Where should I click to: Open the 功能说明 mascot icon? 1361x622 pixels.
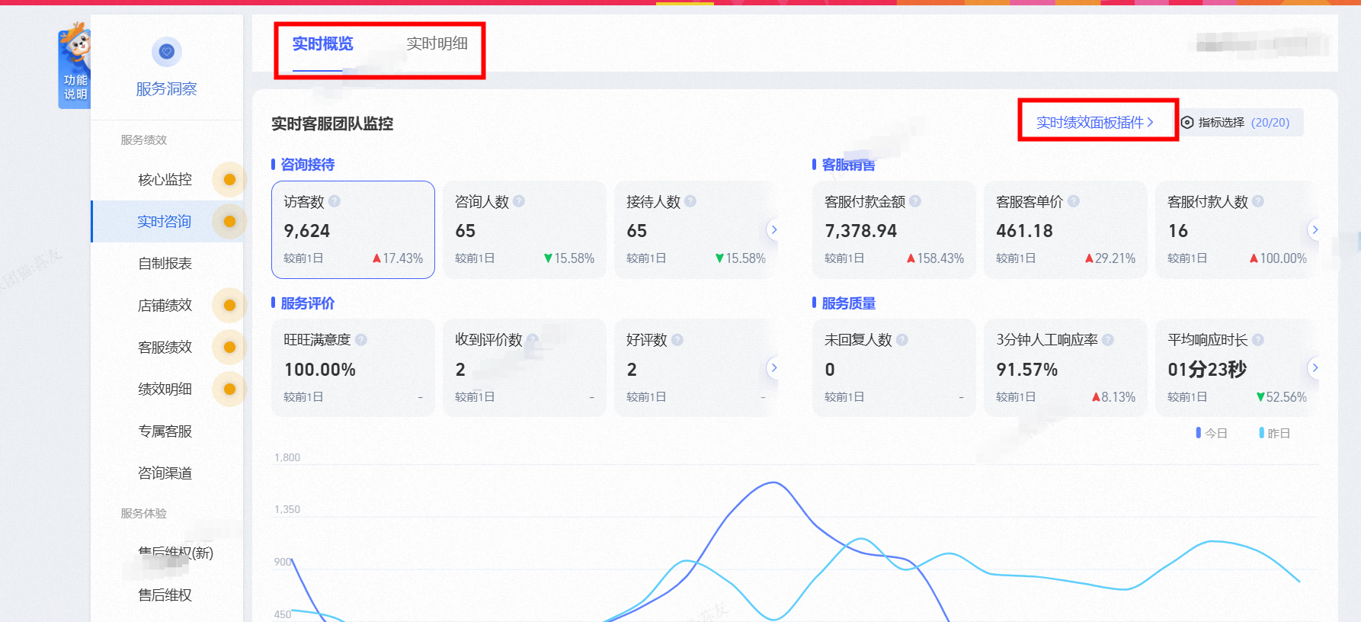coord(75,66)
